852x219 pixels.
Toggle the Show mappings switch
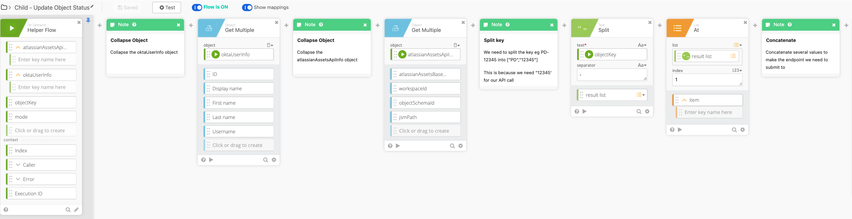(x=247, y=7)
